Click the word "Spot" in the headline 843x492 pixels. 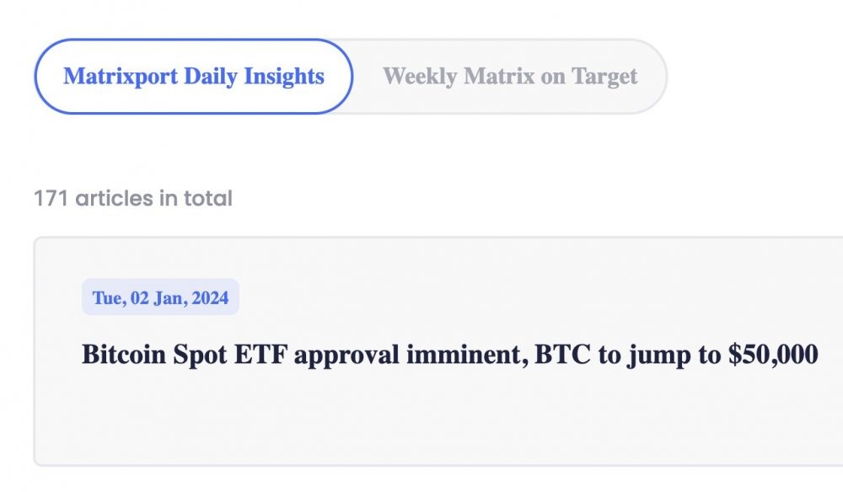(200, 355)
